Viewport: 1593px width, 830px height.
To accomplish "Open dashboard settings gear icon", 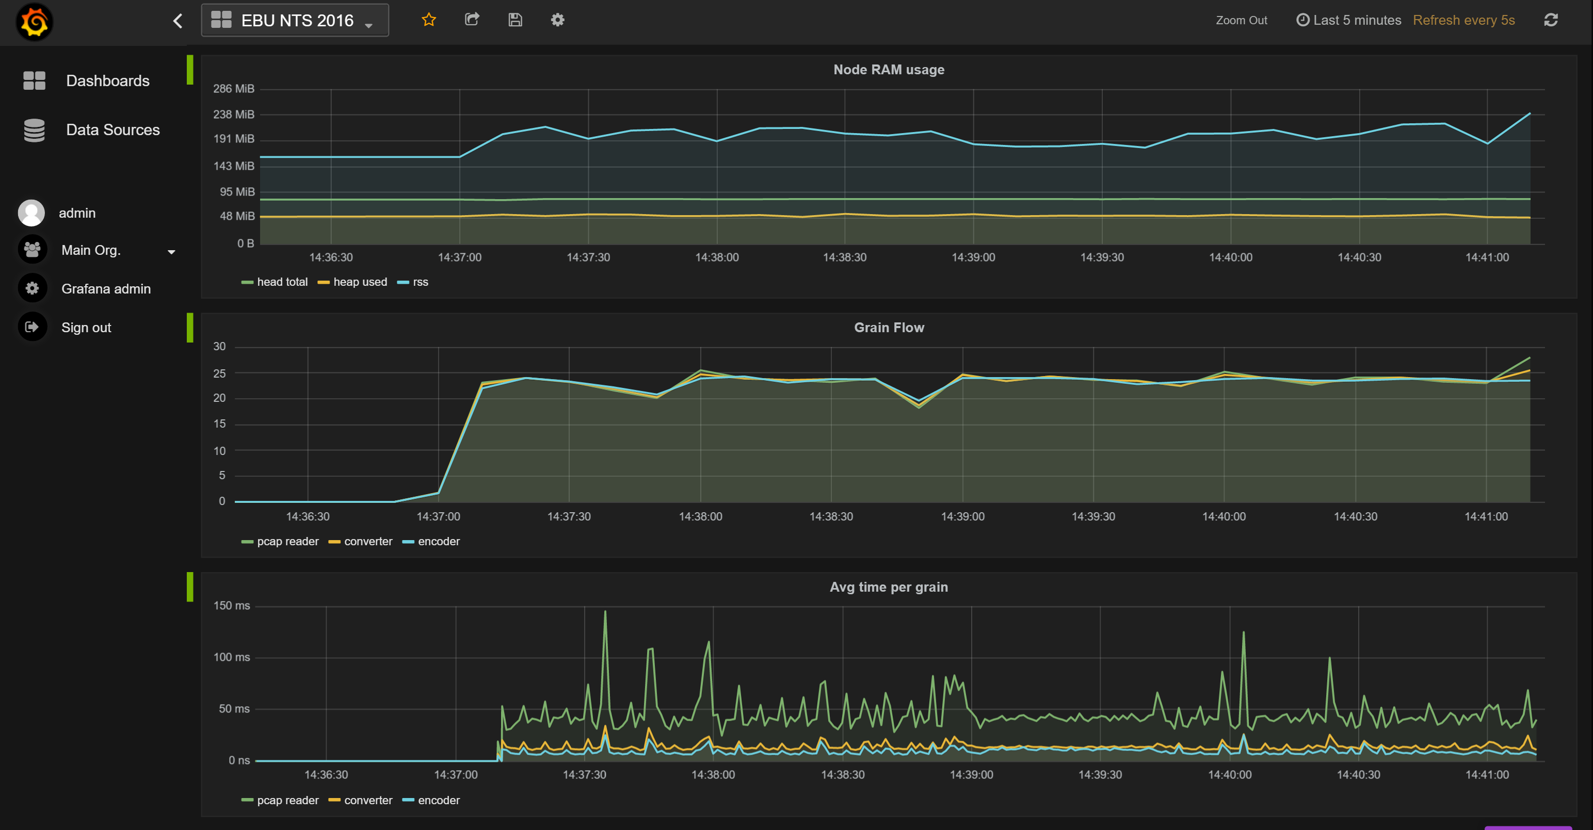I will 557,20.
